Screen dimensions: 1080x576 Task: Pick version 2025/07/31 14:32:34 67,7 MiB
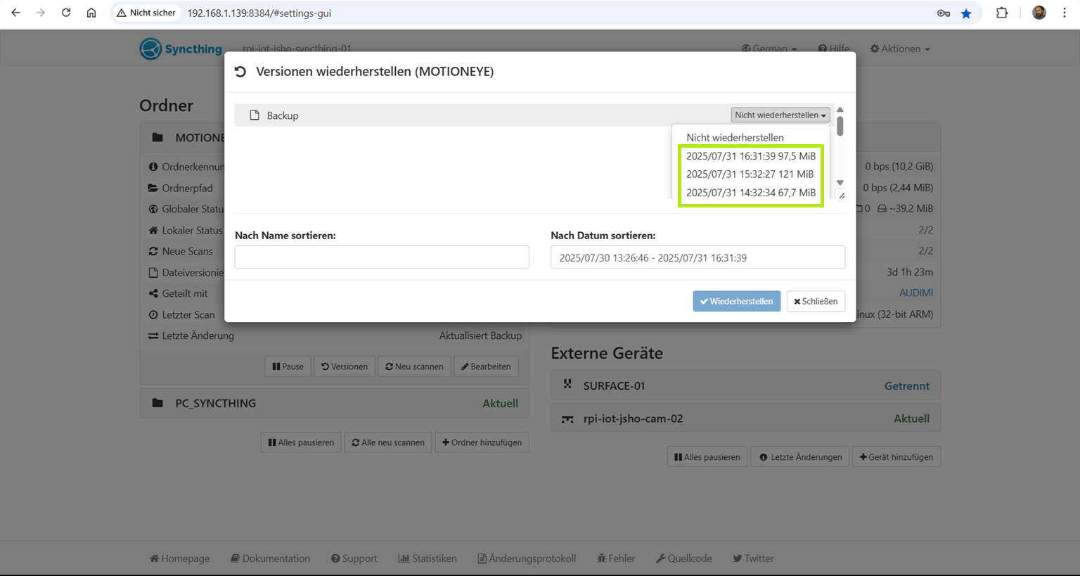point(750,193)
